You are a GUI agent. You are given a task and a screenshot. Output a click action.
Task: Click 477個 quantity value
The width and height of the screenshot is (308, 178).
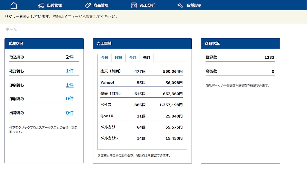click(140, 71)
